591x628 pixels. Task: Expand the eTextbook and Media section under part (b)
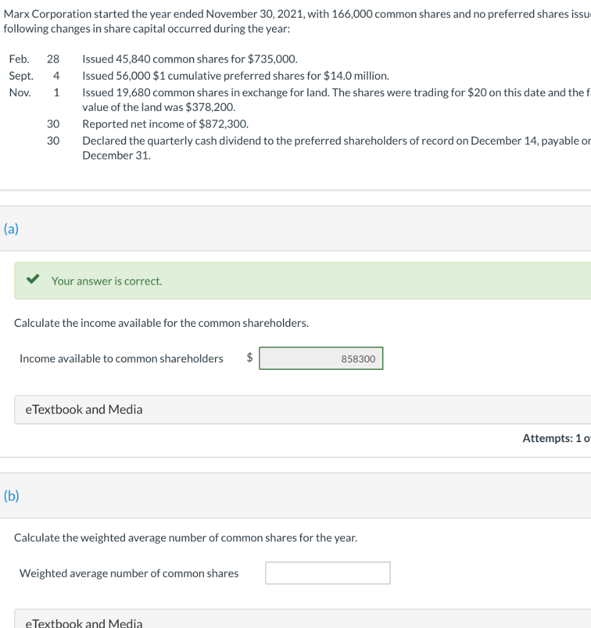pos(83,622)
